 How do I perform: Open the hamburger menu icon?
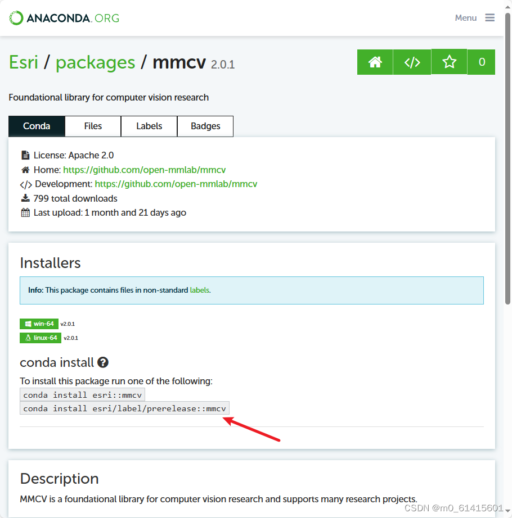pos(490,17)
